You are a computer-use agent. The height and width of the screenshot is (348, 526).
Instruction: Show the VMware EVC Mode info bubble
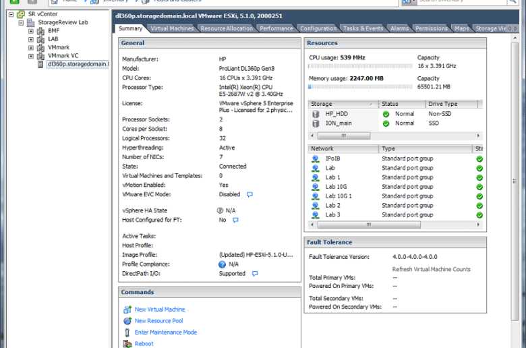(x=250, y=195)
